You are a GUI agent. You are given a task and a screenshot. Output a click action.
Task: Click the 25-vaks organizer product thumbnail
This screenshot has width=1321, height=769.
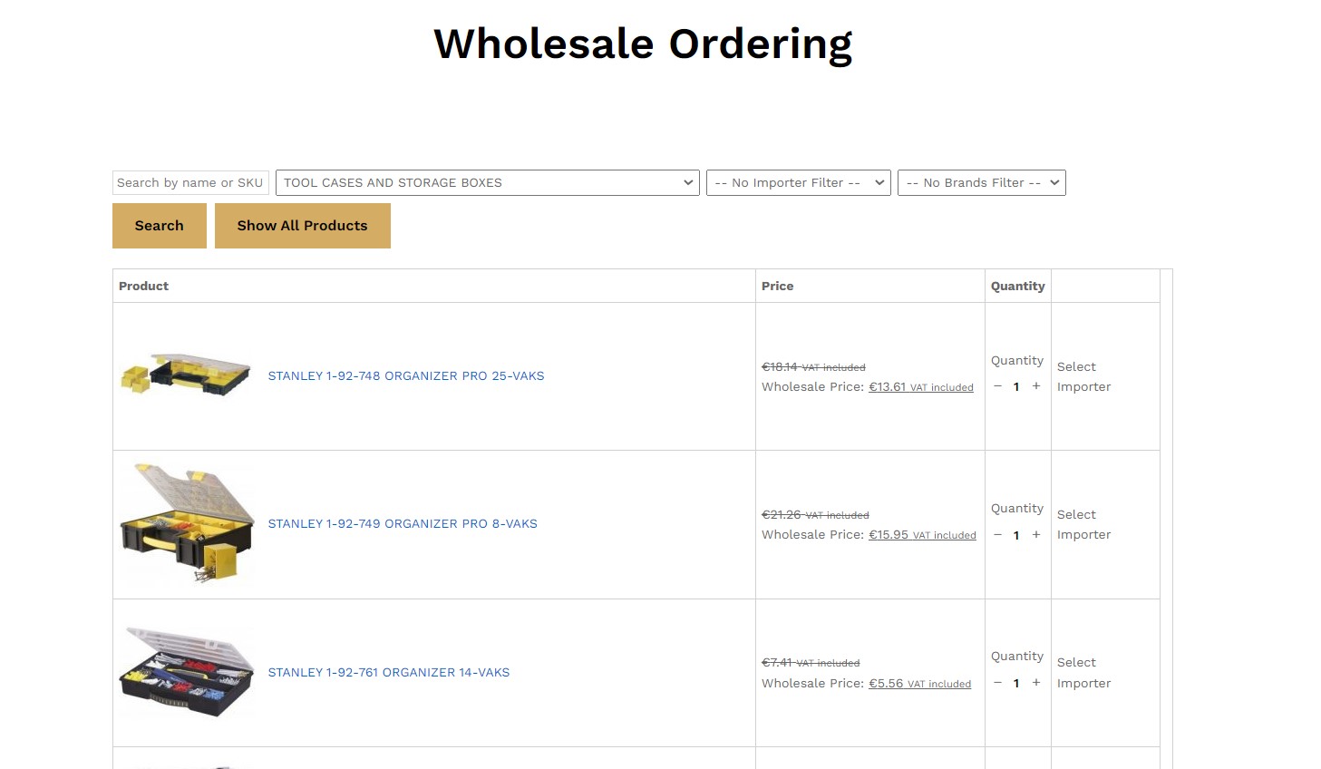(186, 375)
